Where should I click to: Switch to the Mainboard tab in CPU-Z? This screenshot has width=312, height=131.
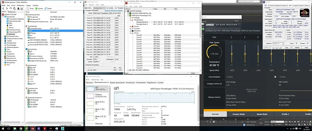click(278, 6)
